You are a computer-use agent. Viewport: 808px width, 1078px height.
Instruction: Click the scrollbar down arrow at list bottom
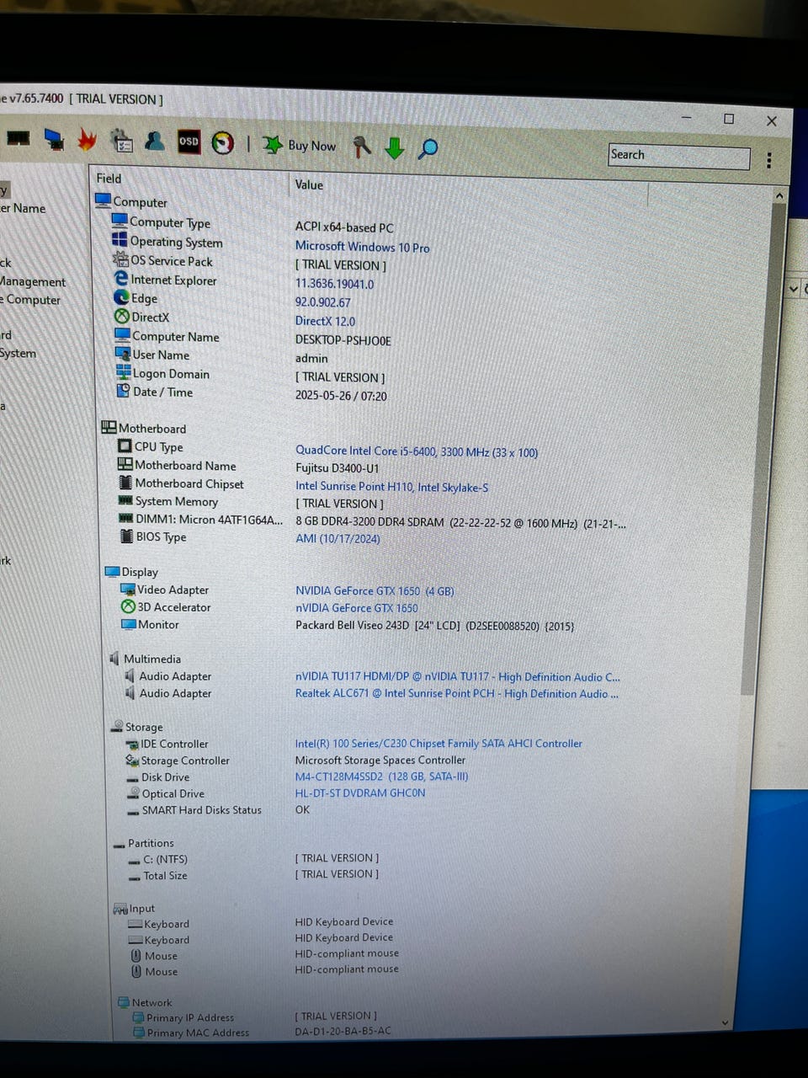pyautogui.click(x=726, y=1023)
